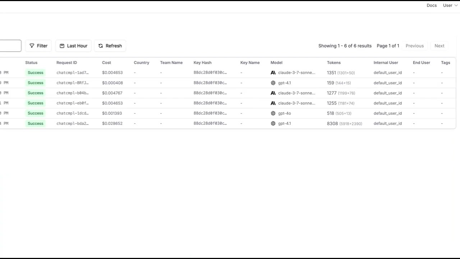460x259 pixels.
Task: Expand the User dropdown menu
Action: 450,5
